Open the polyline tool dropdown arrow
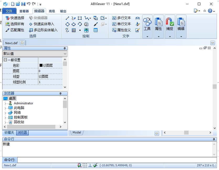This screenshot has height=170, width=219. (x=90, y=18)
